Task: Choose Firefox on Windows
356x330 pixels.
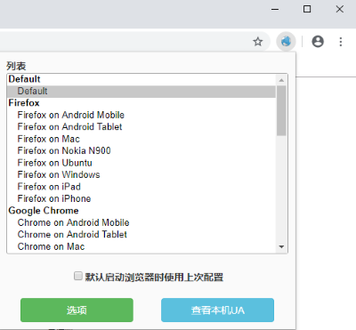Action: point(142,175)
